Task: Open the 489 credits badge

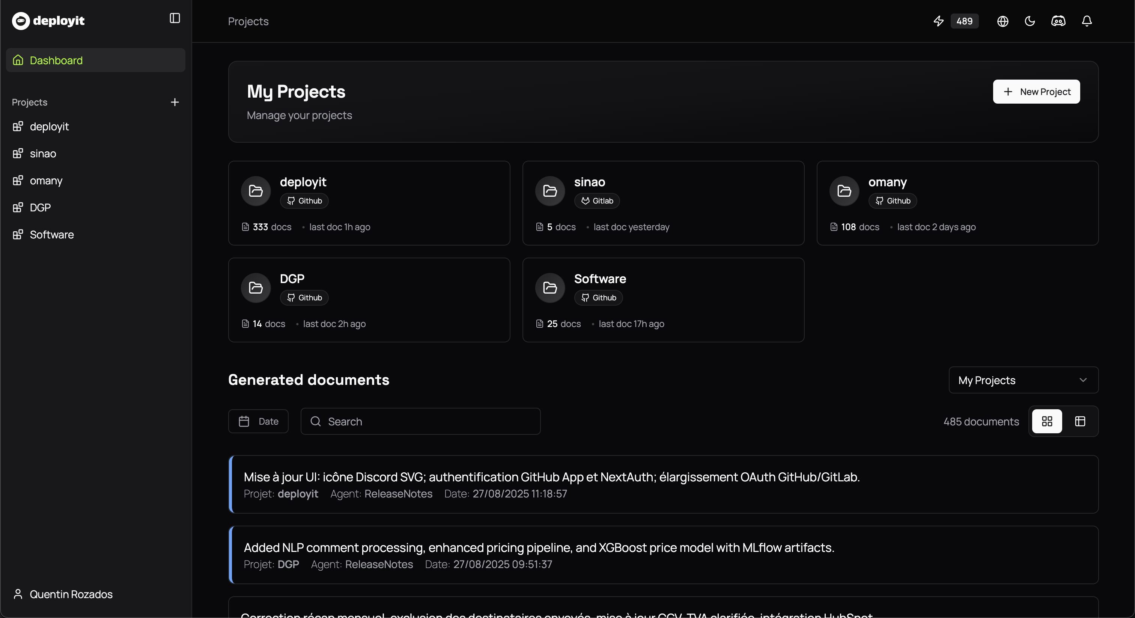Action: pyautogui.click(x=964, y=21)
